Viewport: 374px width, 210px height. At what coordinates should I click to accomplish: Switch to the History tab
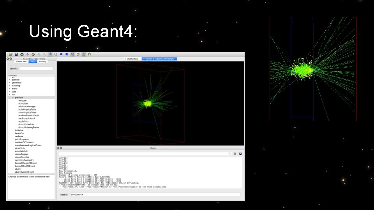[x=43, y=61]
